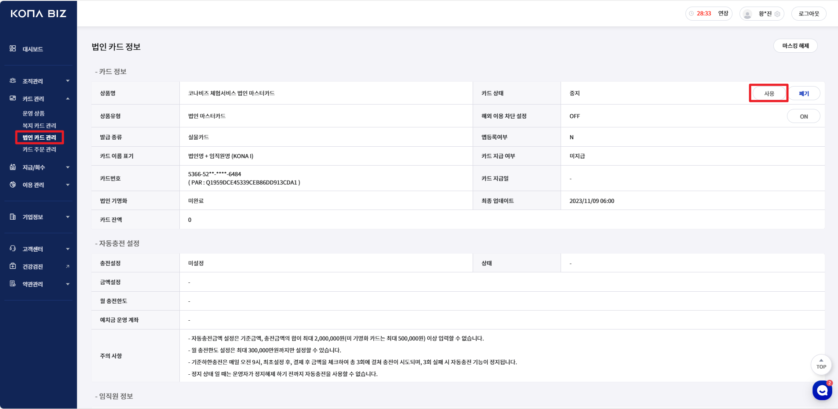Click the 폐기 button to discard card
The height and width of the screenshot is (409, 838).
point(804,94)
